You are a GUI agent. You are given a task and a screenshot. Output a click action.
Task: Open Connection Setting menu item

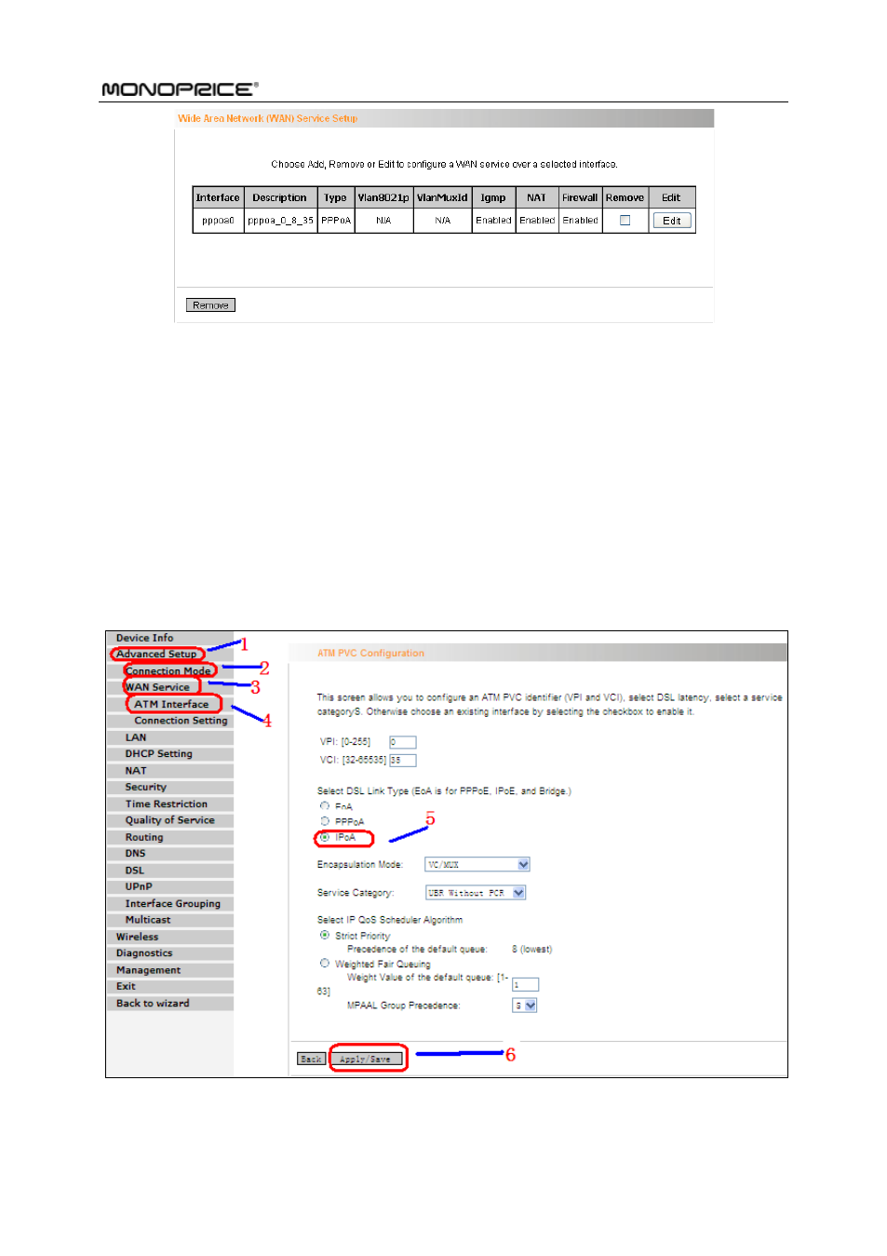(181, 721)
